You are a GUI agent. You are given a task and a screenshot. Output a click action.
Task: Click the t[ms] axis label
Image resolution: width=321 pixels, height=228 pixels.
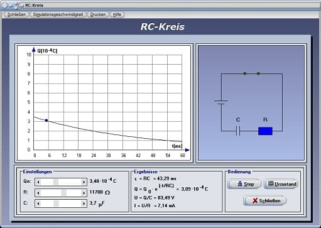click(x=177, y=146)
